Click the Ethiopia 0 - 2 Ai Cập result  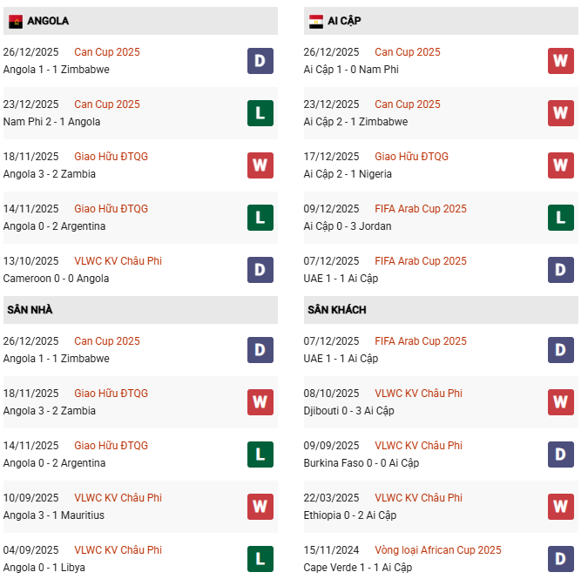click(x=350, y=515)
